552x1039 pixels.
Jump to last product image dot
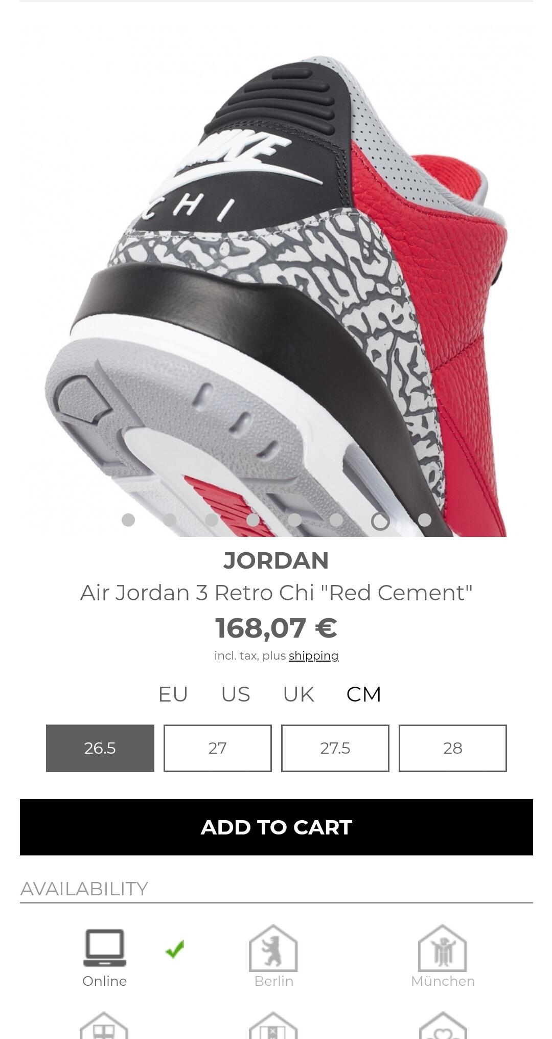[x=425, y=520]
